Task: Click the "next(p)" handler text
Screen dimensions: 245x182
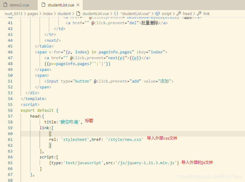Action: pos(117,58)
